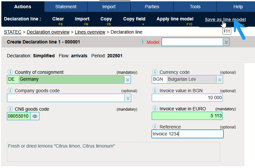255x168 pixels.
Task: Open the Tools menu
Action: click(x=195, y=7)
